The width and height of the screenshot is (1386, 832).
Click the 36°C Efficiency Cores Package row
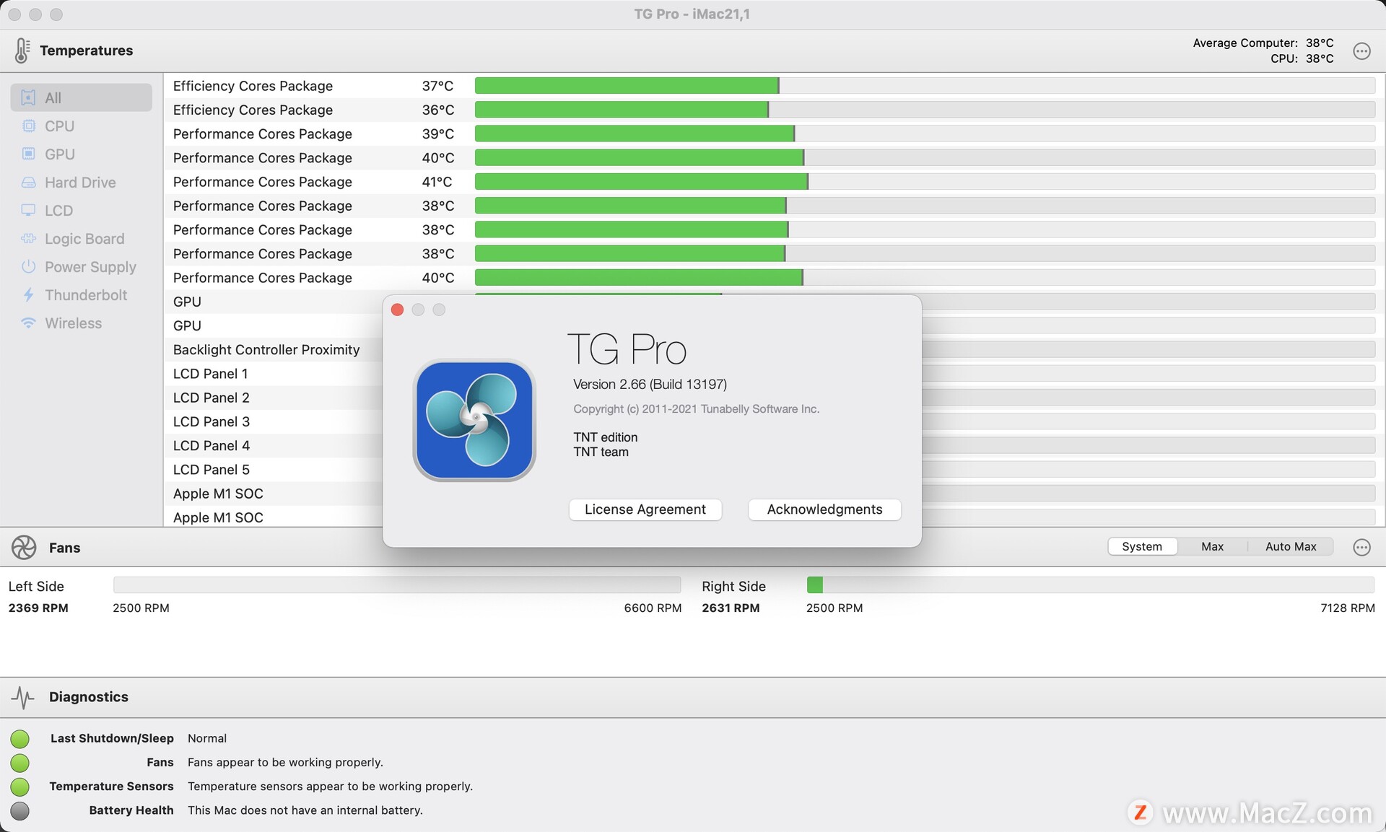coord(774,110)
